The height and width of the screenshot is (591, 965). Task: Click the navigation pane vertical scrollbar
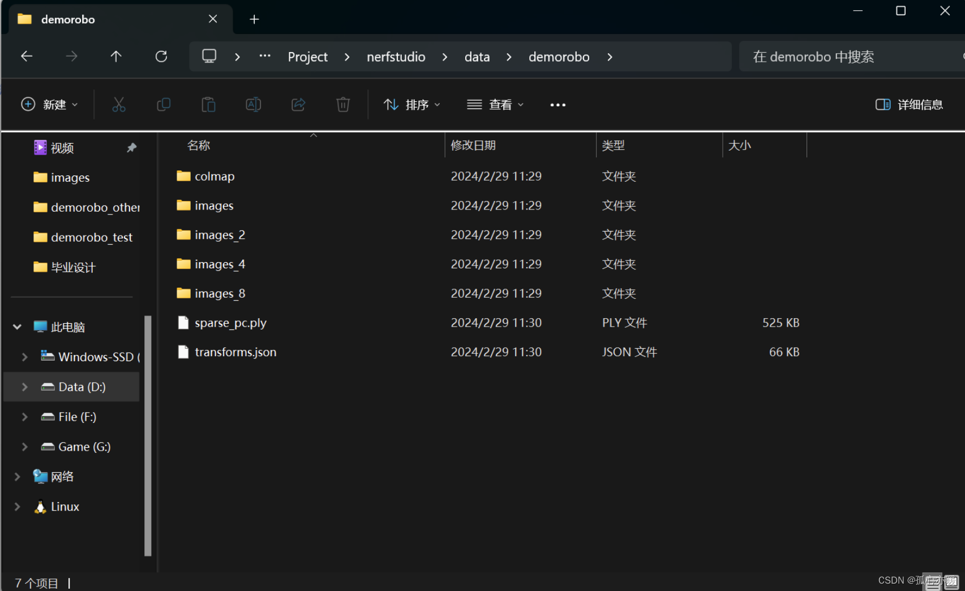148,436
